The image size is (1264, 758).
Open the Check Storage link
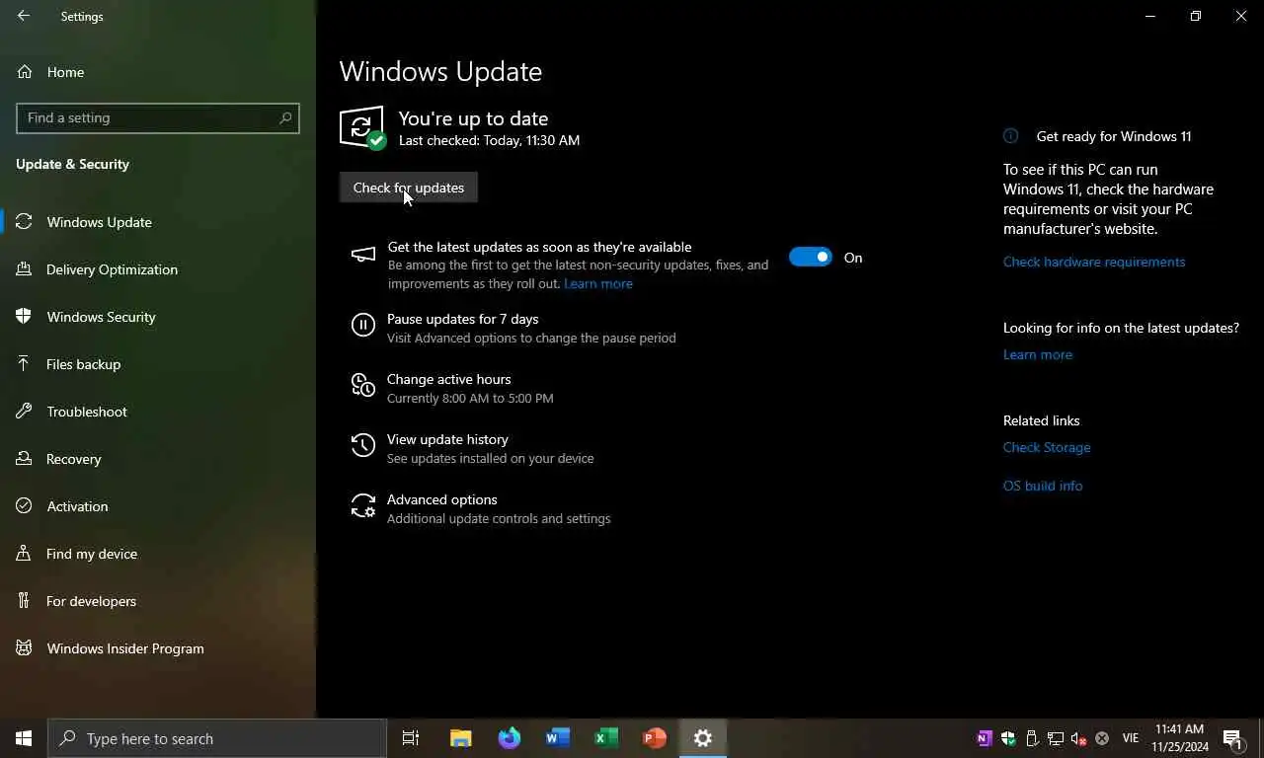pos(1047,447)
